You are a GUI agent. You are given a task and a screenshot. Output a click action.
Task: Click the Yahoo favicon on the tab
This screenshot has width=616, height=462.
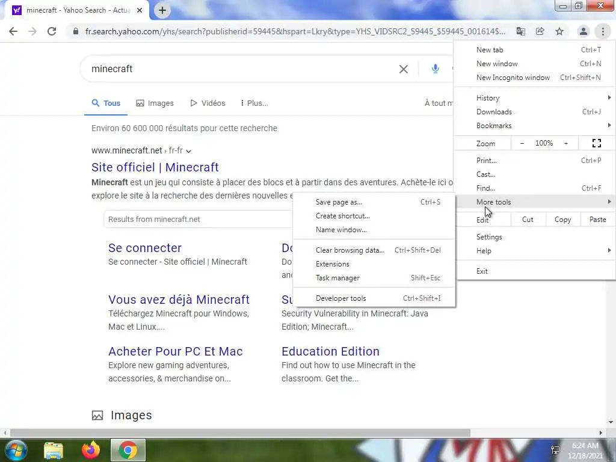16,10
